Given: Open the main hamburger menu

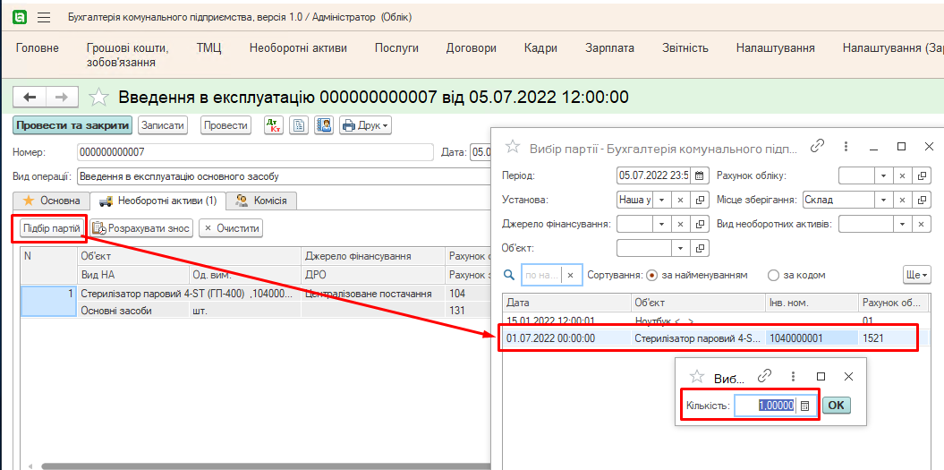Looking at the screenshot, I should [x=44, y=17].
